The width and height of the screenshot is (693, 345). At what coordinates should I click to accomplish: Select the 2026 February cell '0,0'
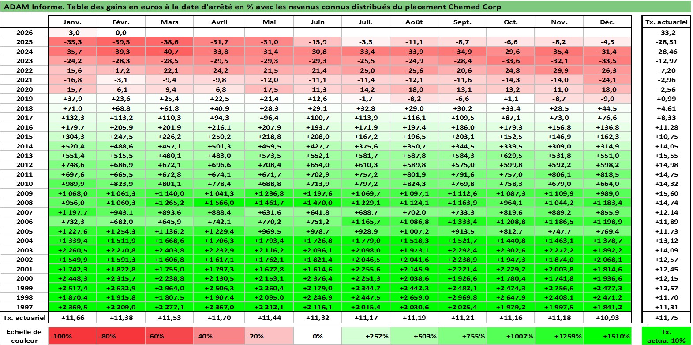[121, 33]
